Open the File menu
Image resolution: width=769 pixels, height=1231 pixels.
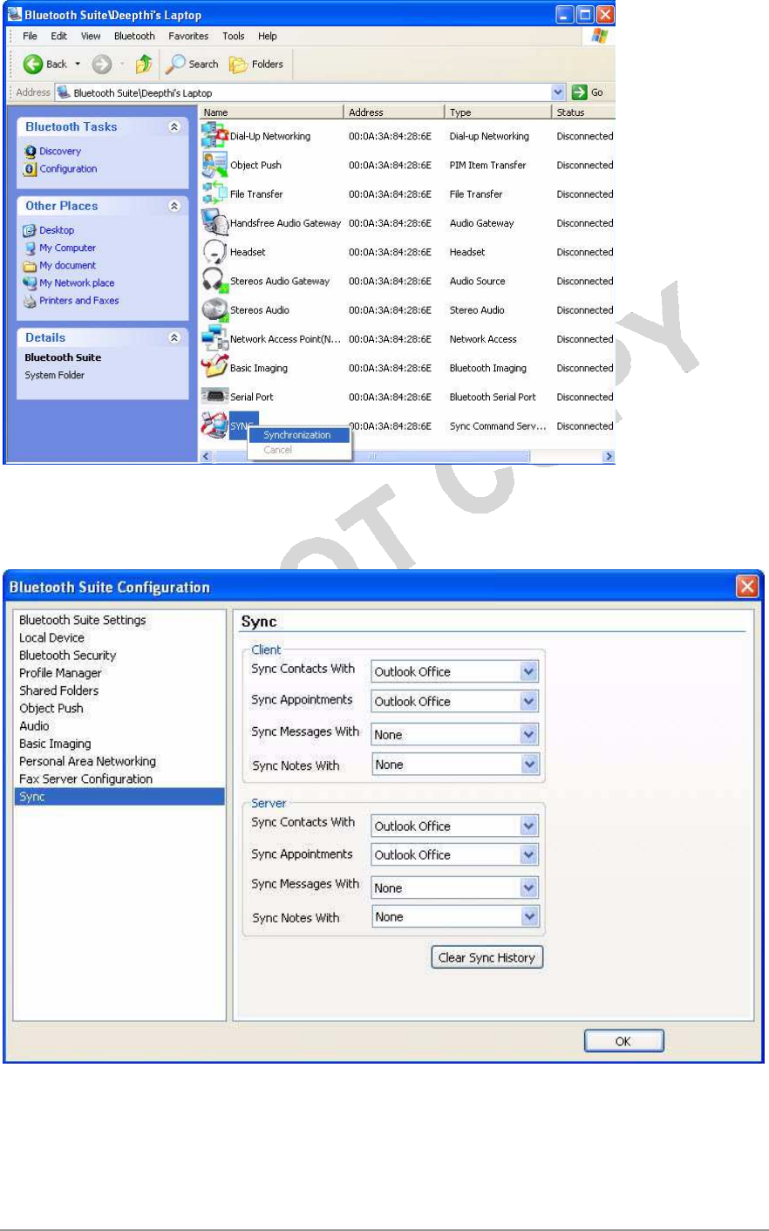coord(30,36)
